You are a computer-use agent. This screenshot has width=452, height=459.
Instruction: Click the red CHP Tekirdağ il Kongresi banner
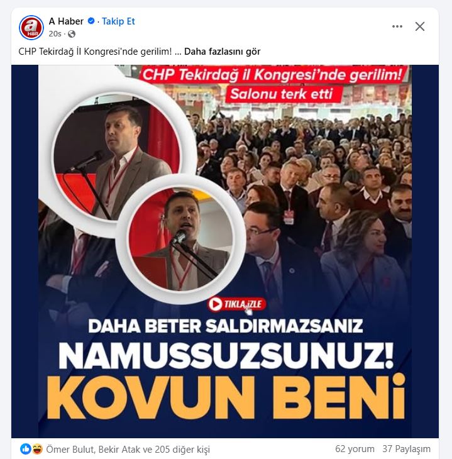coord(272,75)
